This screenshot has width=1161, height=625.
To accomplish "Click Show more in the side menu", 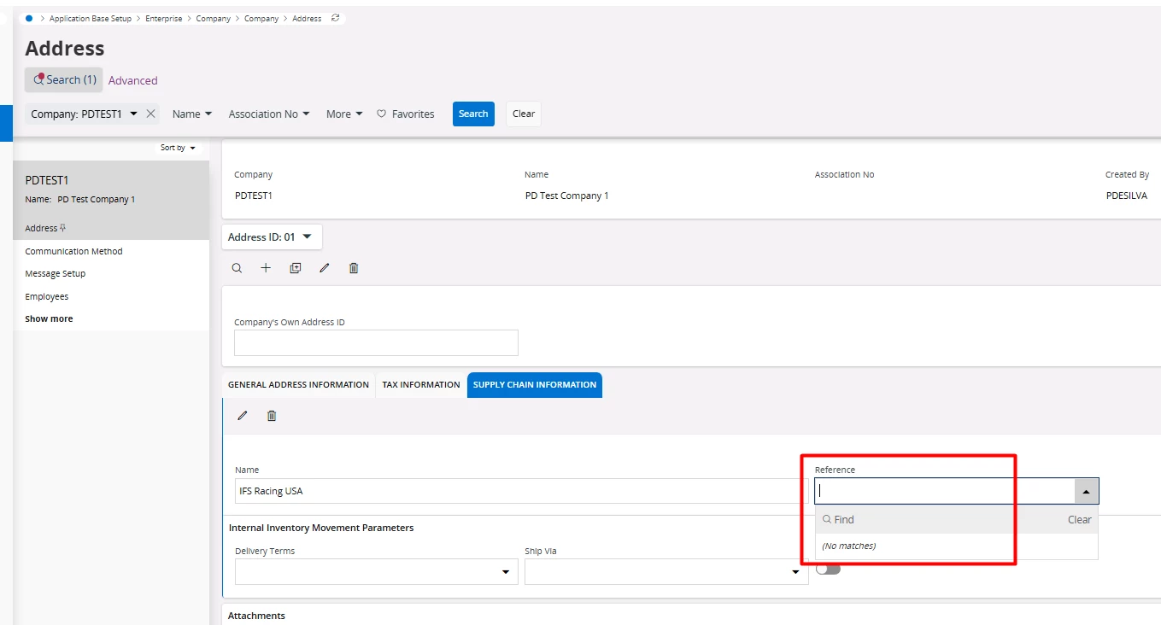I will pos(49,318).
